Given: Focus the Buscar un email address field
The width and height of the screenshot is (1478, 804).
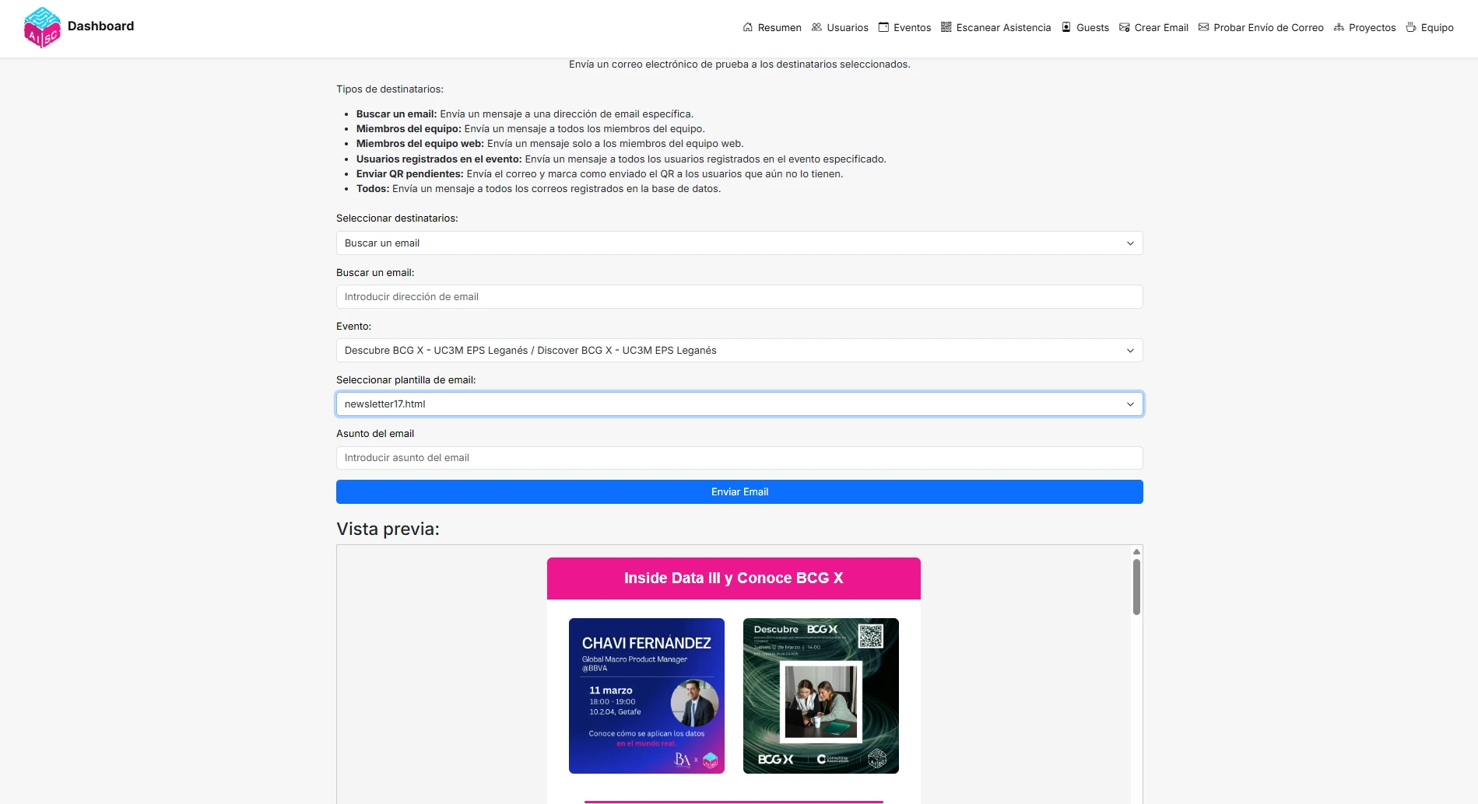Looking at the screenshot, I should [x=739, y=297].
